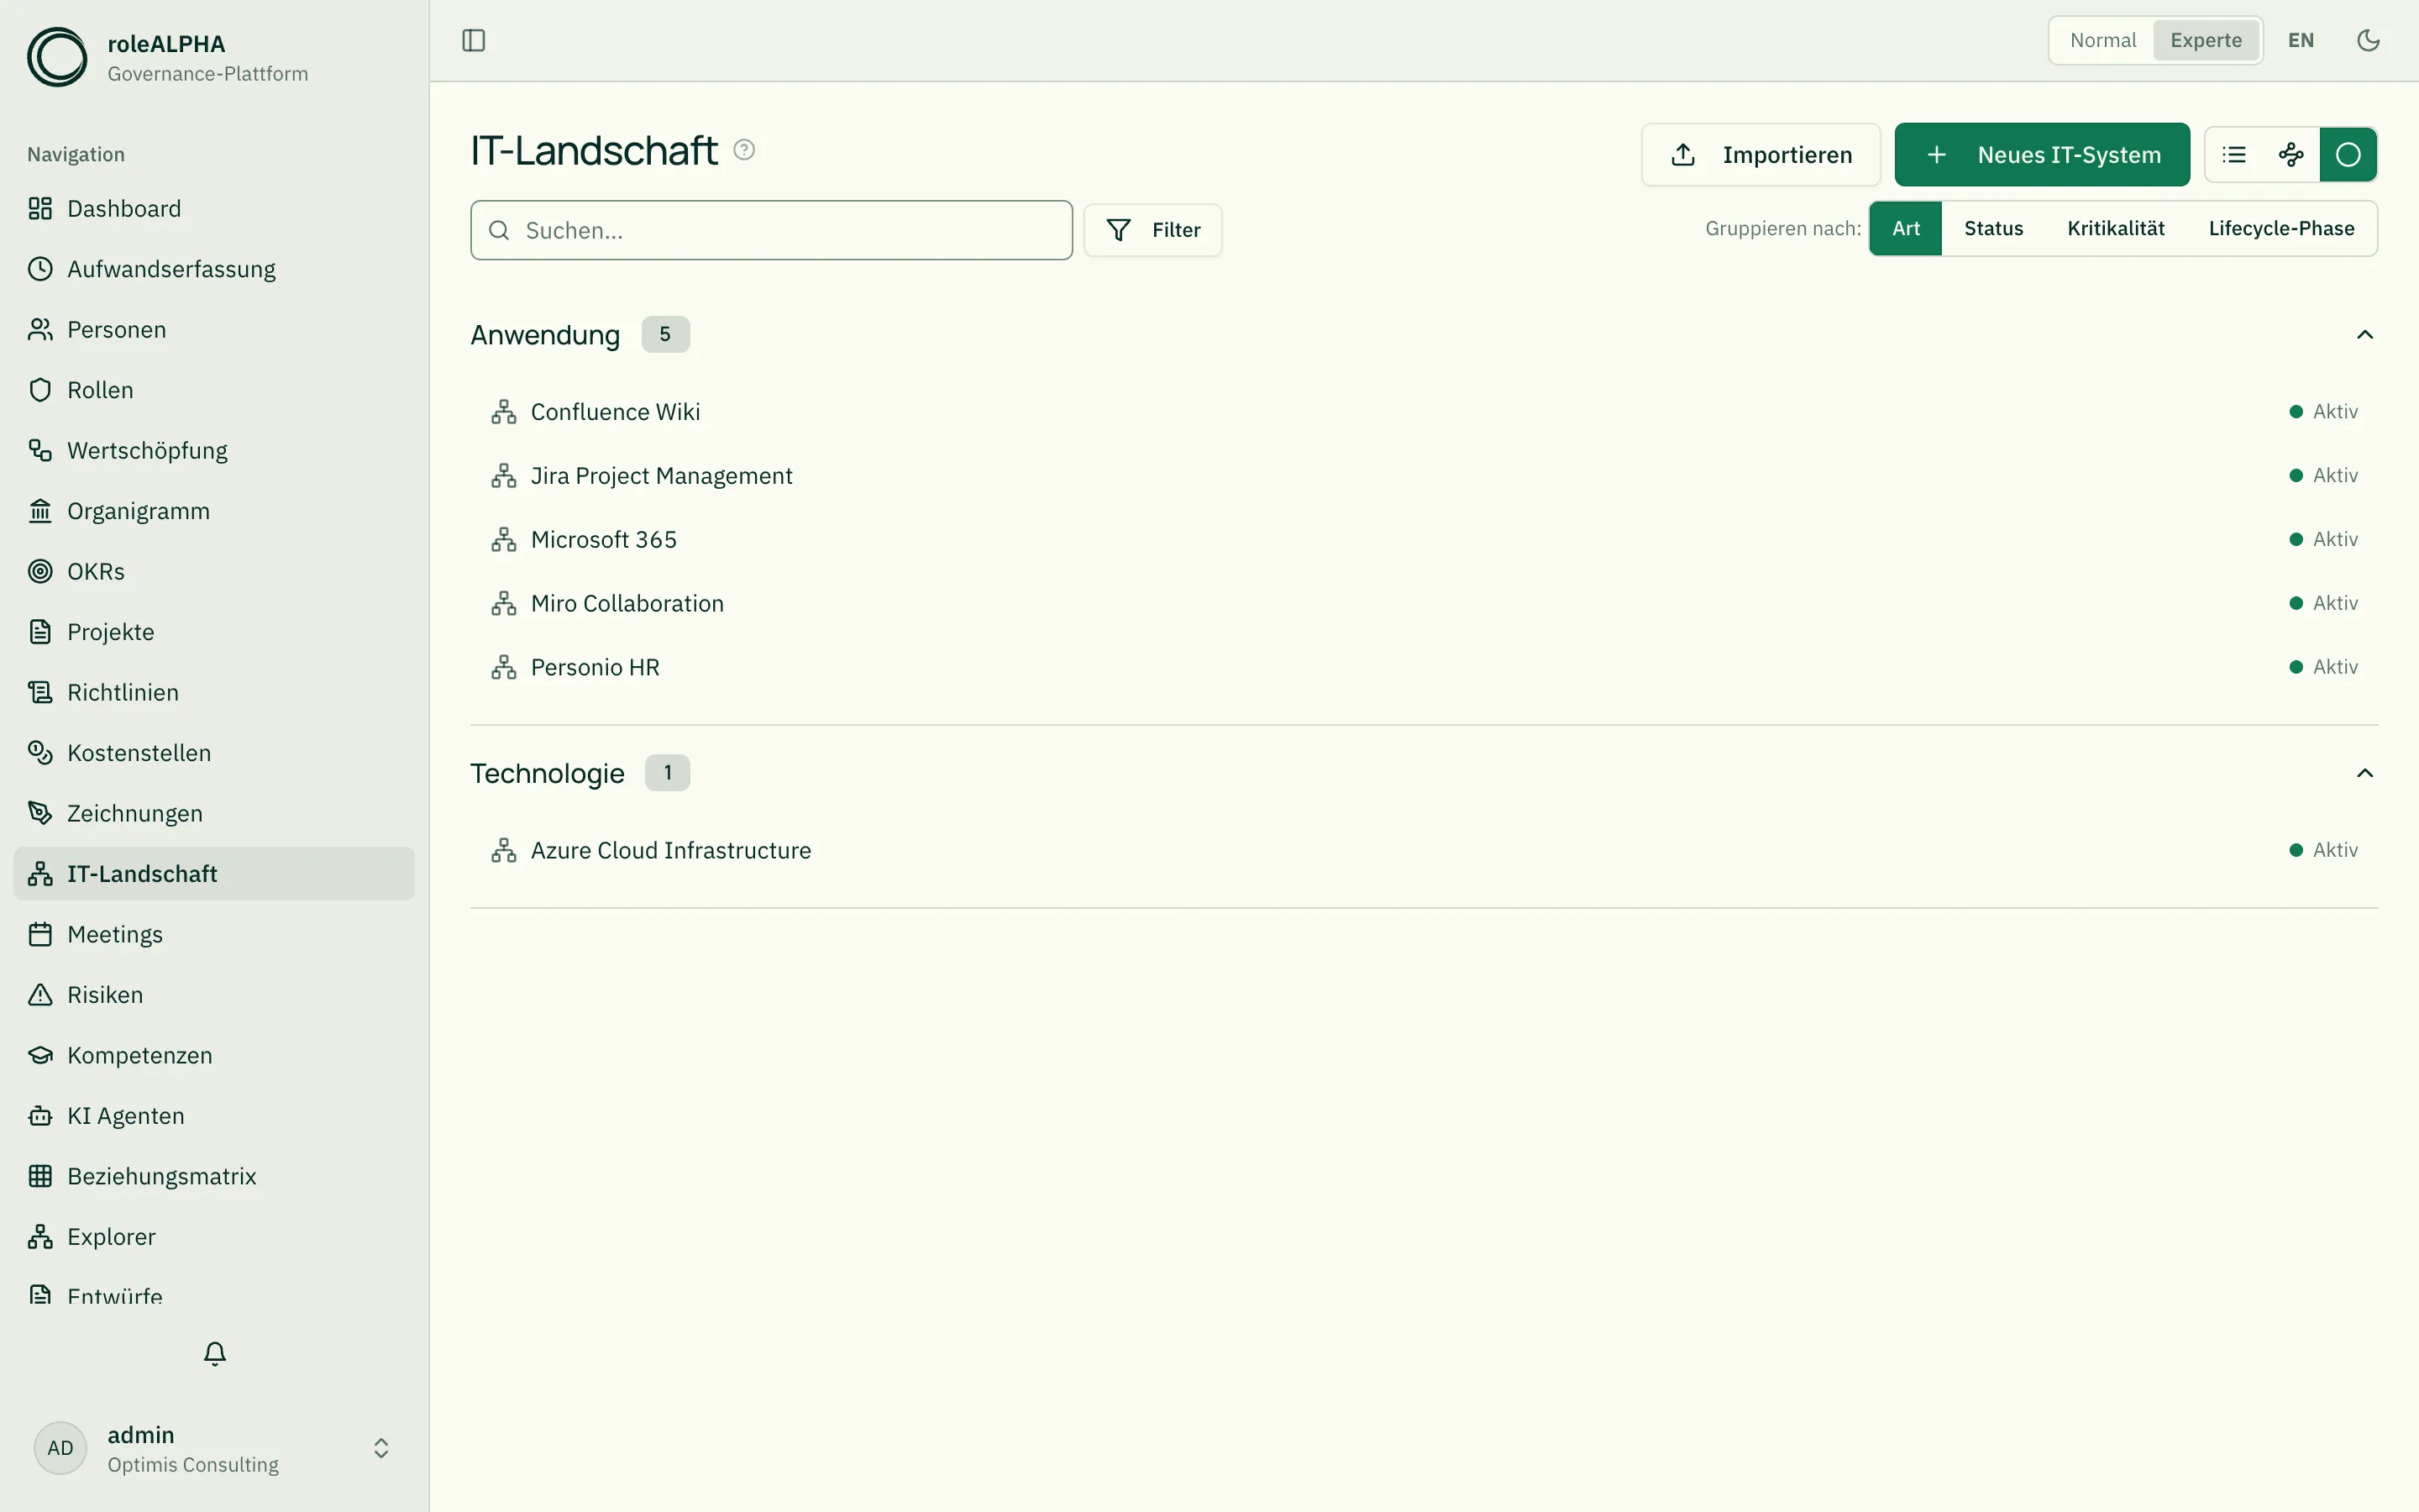This screenshot has height=1512, width=2419.
Task: Switch to Normal mode
Action: click(x=2102, y=40)
